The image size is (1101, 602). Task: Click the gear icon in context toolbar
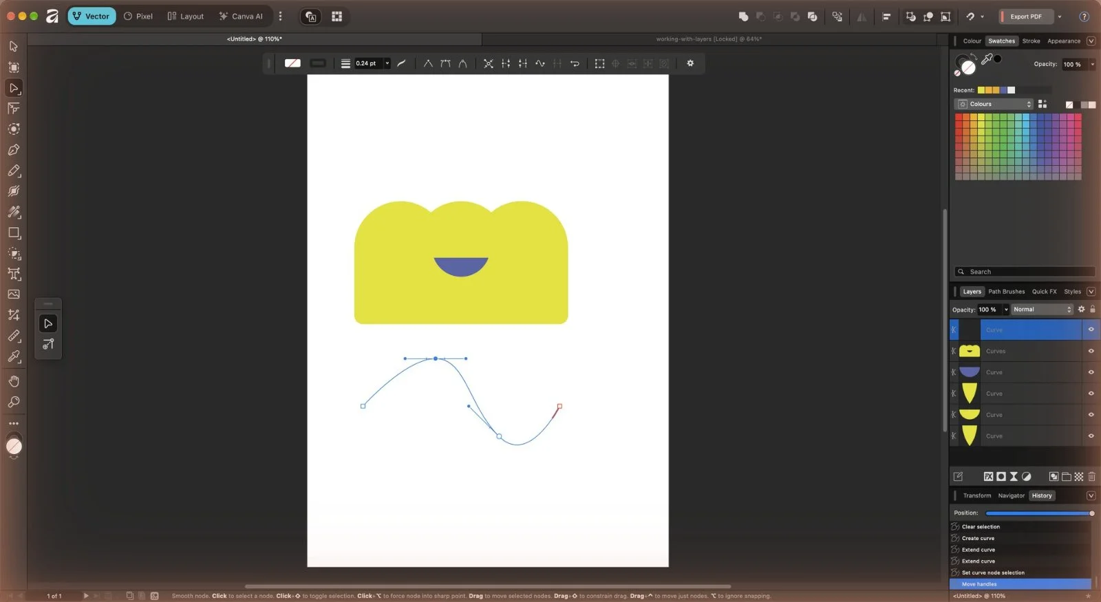coord(690,63)
